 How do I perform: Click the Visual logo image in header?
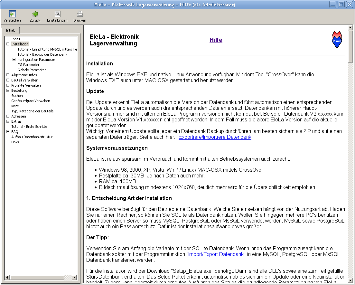click(x=337, y=40)
